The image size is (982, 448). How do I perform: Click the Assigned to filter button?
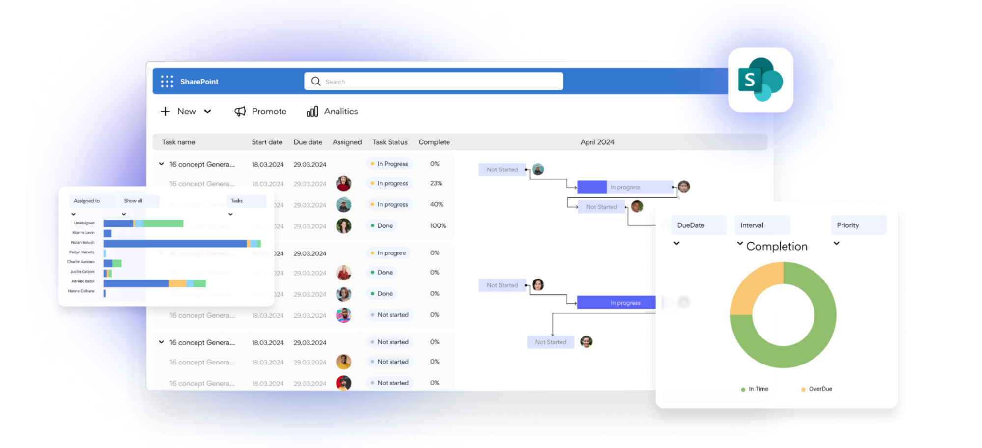pyautogui.click(x=92, y=201)
